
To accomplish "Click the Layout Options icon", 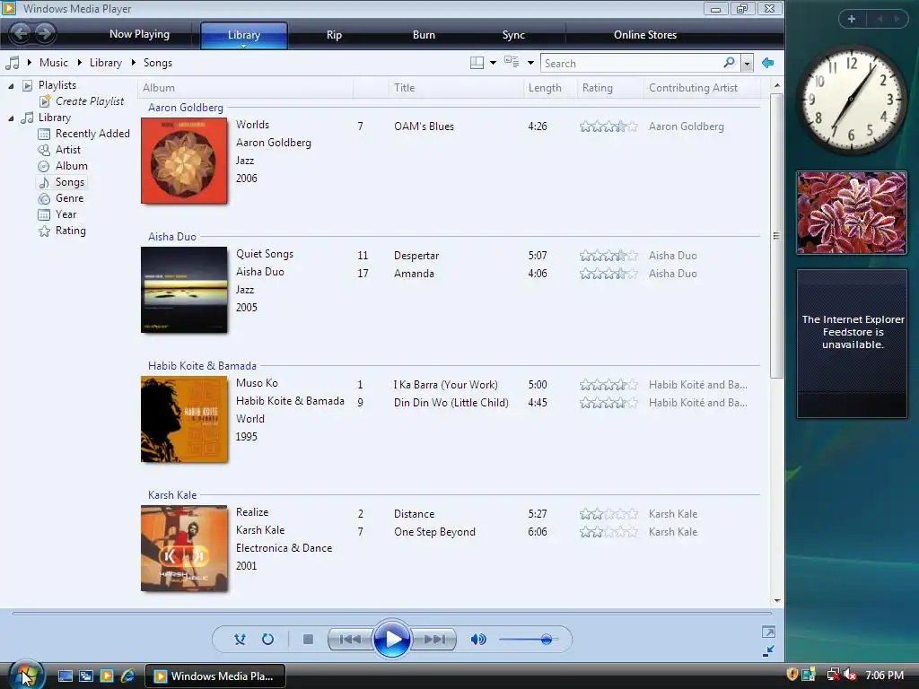I will (x=477, y=63).
